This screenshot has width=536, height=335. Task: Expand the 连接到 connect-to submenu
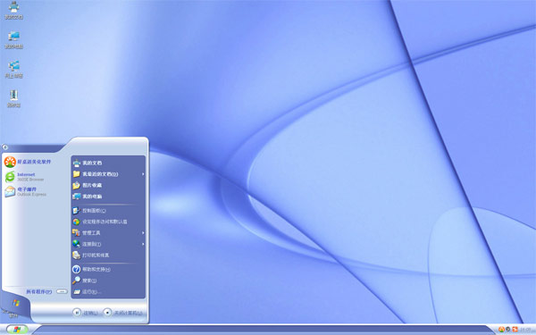coord(108,244)
